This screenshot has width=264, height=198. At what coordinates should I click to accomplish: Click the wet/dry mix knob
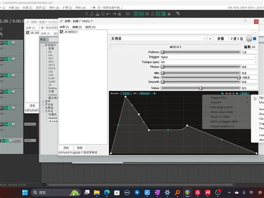(x=249, y=39)
